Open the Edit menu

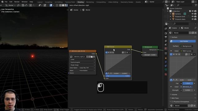[x=11, y=2]
